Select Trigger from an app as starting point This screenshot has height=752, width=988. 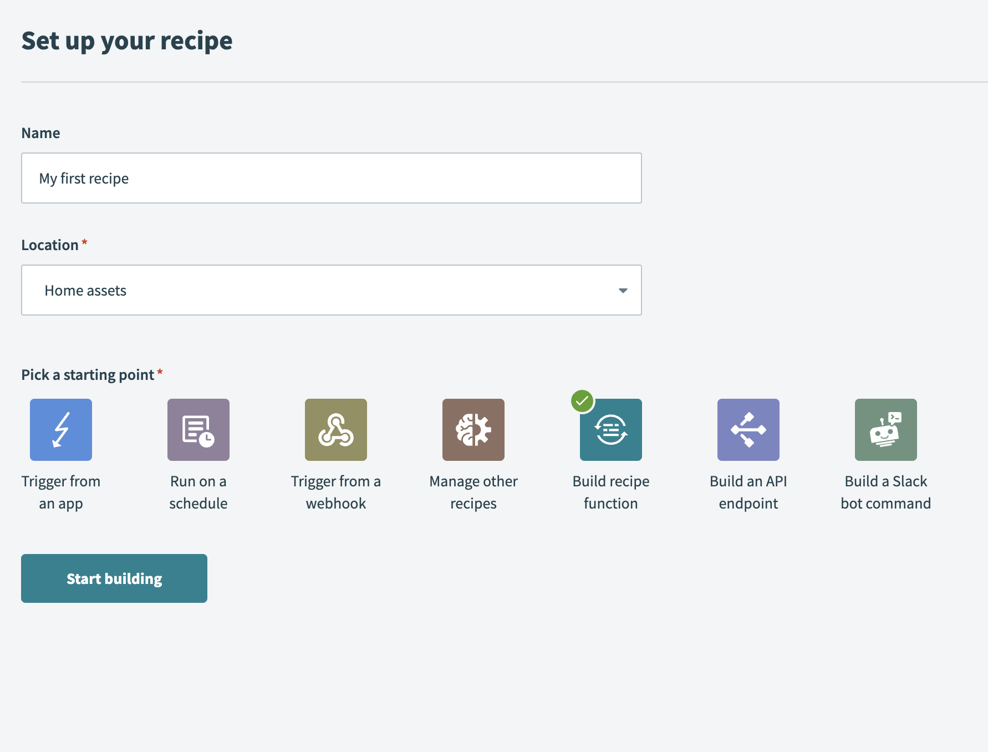click(60, 429)
